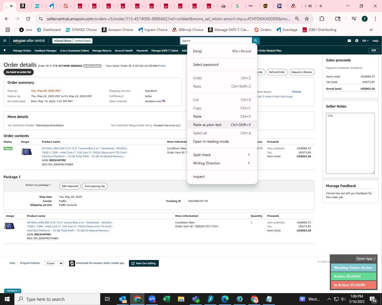Click the mobile app icon near the footer

click(72, 263)
